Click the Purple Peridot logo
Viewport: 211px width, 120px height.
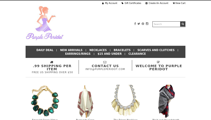click(x=45, y=23)
